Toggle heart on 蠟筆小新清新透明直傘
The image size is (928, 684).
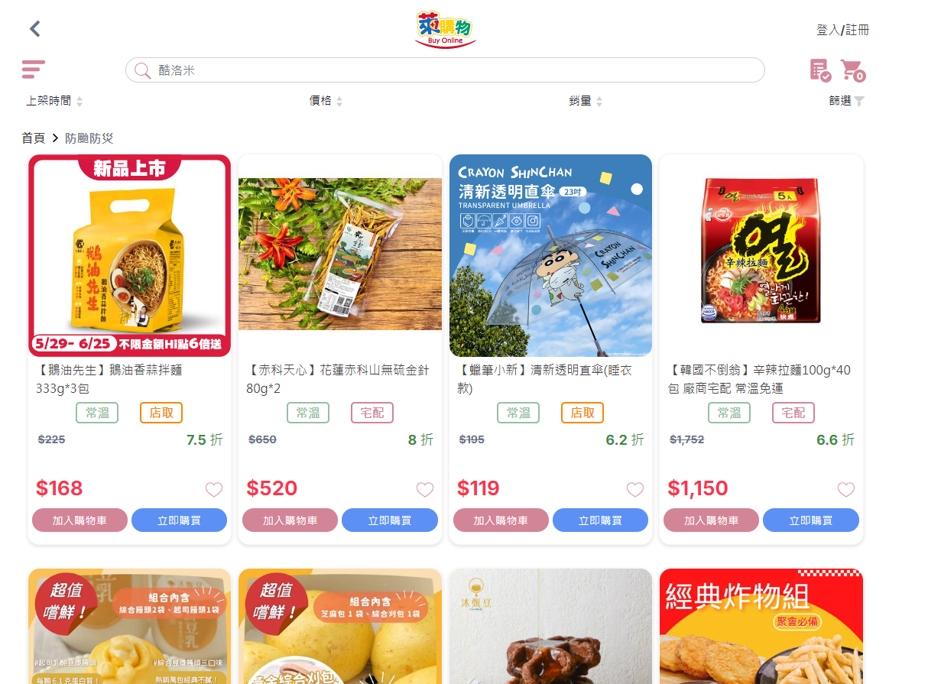point(635,490)
